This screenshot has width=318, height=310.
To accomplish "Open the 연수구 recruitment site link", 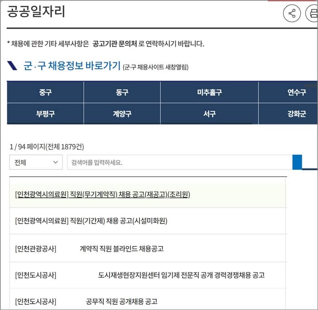I will click(x=288, y=92).
